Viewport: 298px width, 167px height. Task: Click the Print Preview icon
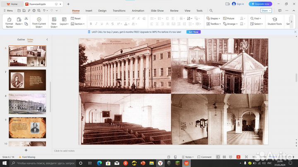(x=39, y=11)
